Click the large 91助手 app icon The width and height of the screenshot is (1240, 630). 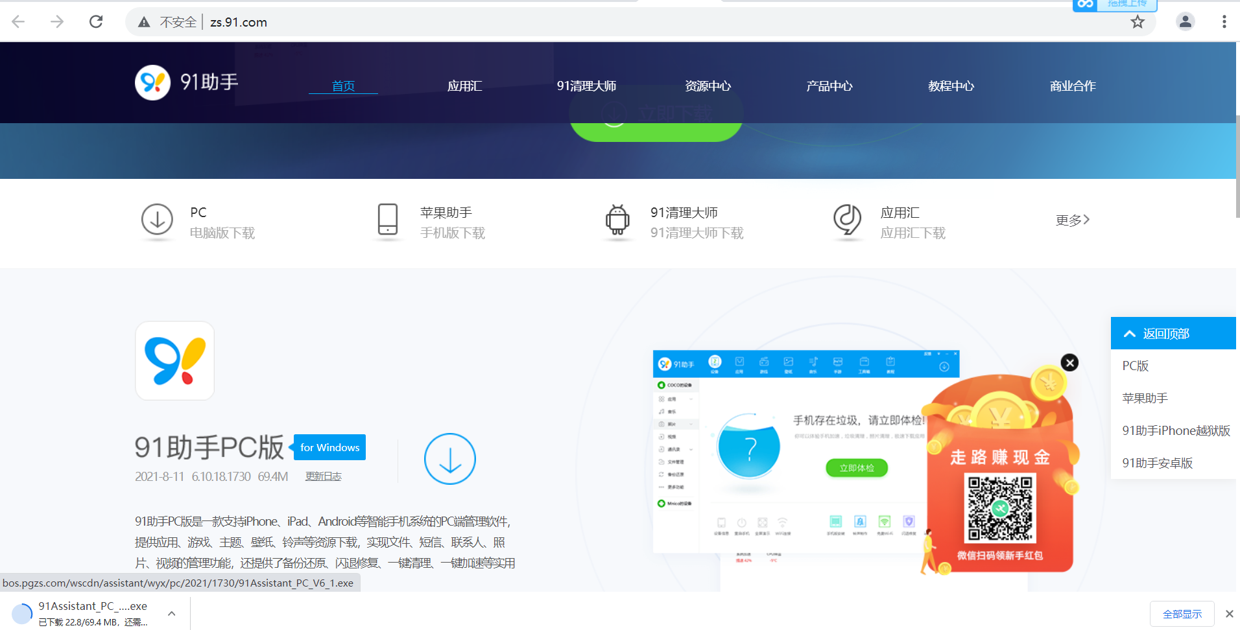pos(175,360)
